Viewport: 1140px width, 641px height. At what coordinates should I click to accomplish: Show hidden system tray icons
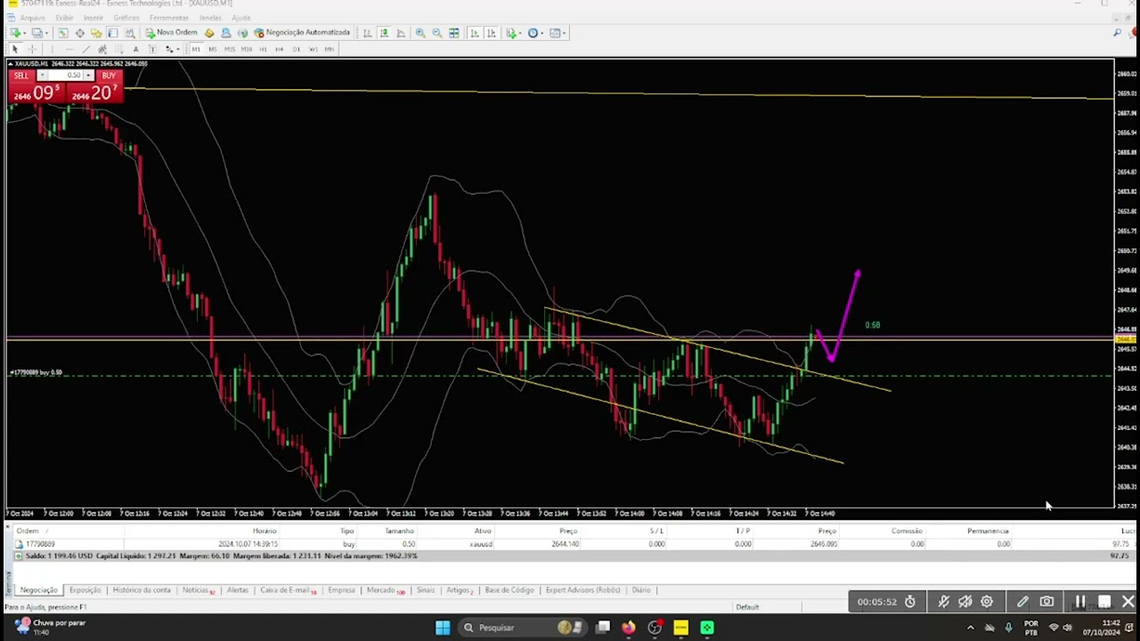click(971, 628)
